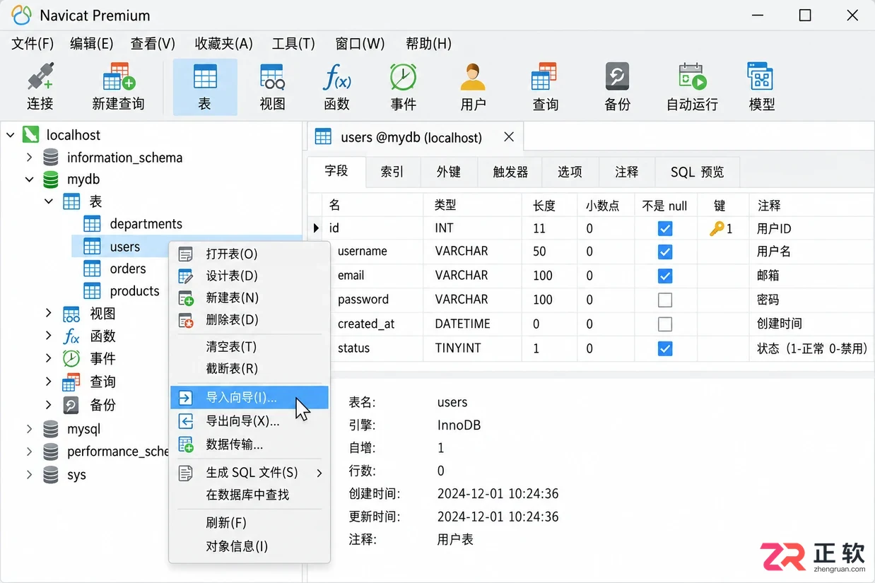Choose 在数据库中查找 from context menu
875x583 pixels.
[x=249, y=495]
